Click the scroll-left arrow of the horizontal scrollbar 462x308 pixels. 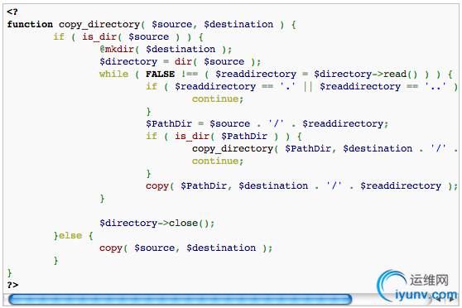click(439, 300)
